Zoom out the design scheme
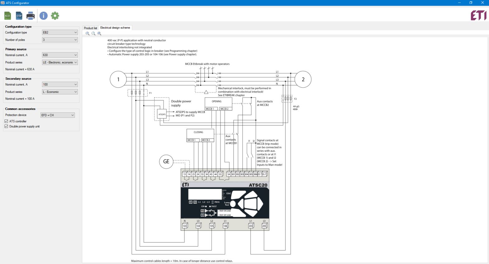Image resolution: width=489 pixels, height=264 pixels. [88, 34]
